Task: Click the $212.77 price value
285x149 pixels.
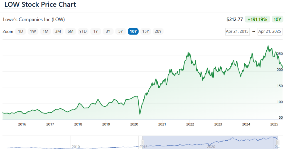Action: tap(235, 19)
